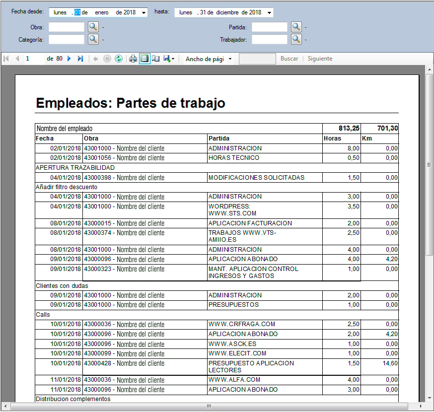Go to next report page
Viewport: 434px width, 412px height.
69,59
